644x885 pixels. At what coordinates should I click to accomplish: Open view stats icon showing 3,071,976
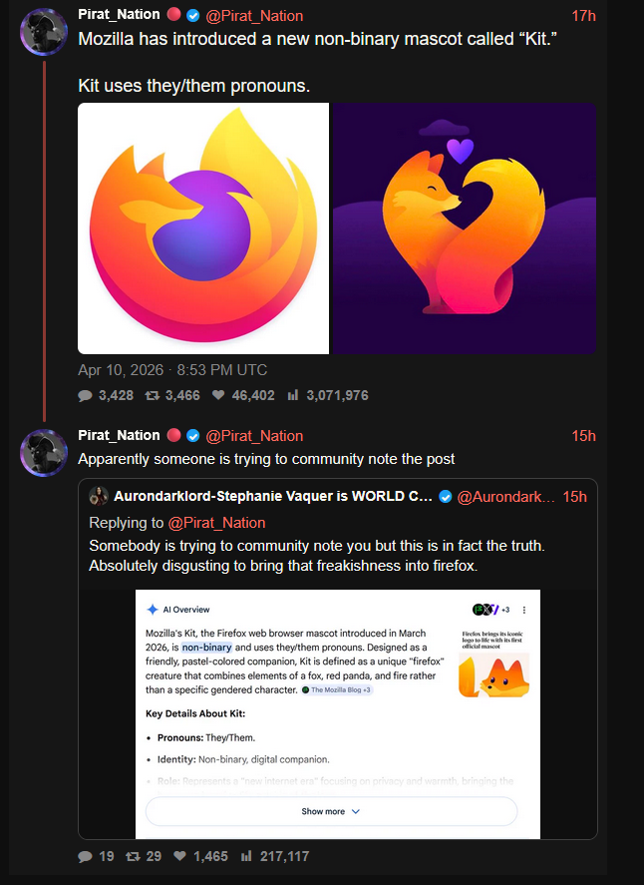[x=293, y=395]
